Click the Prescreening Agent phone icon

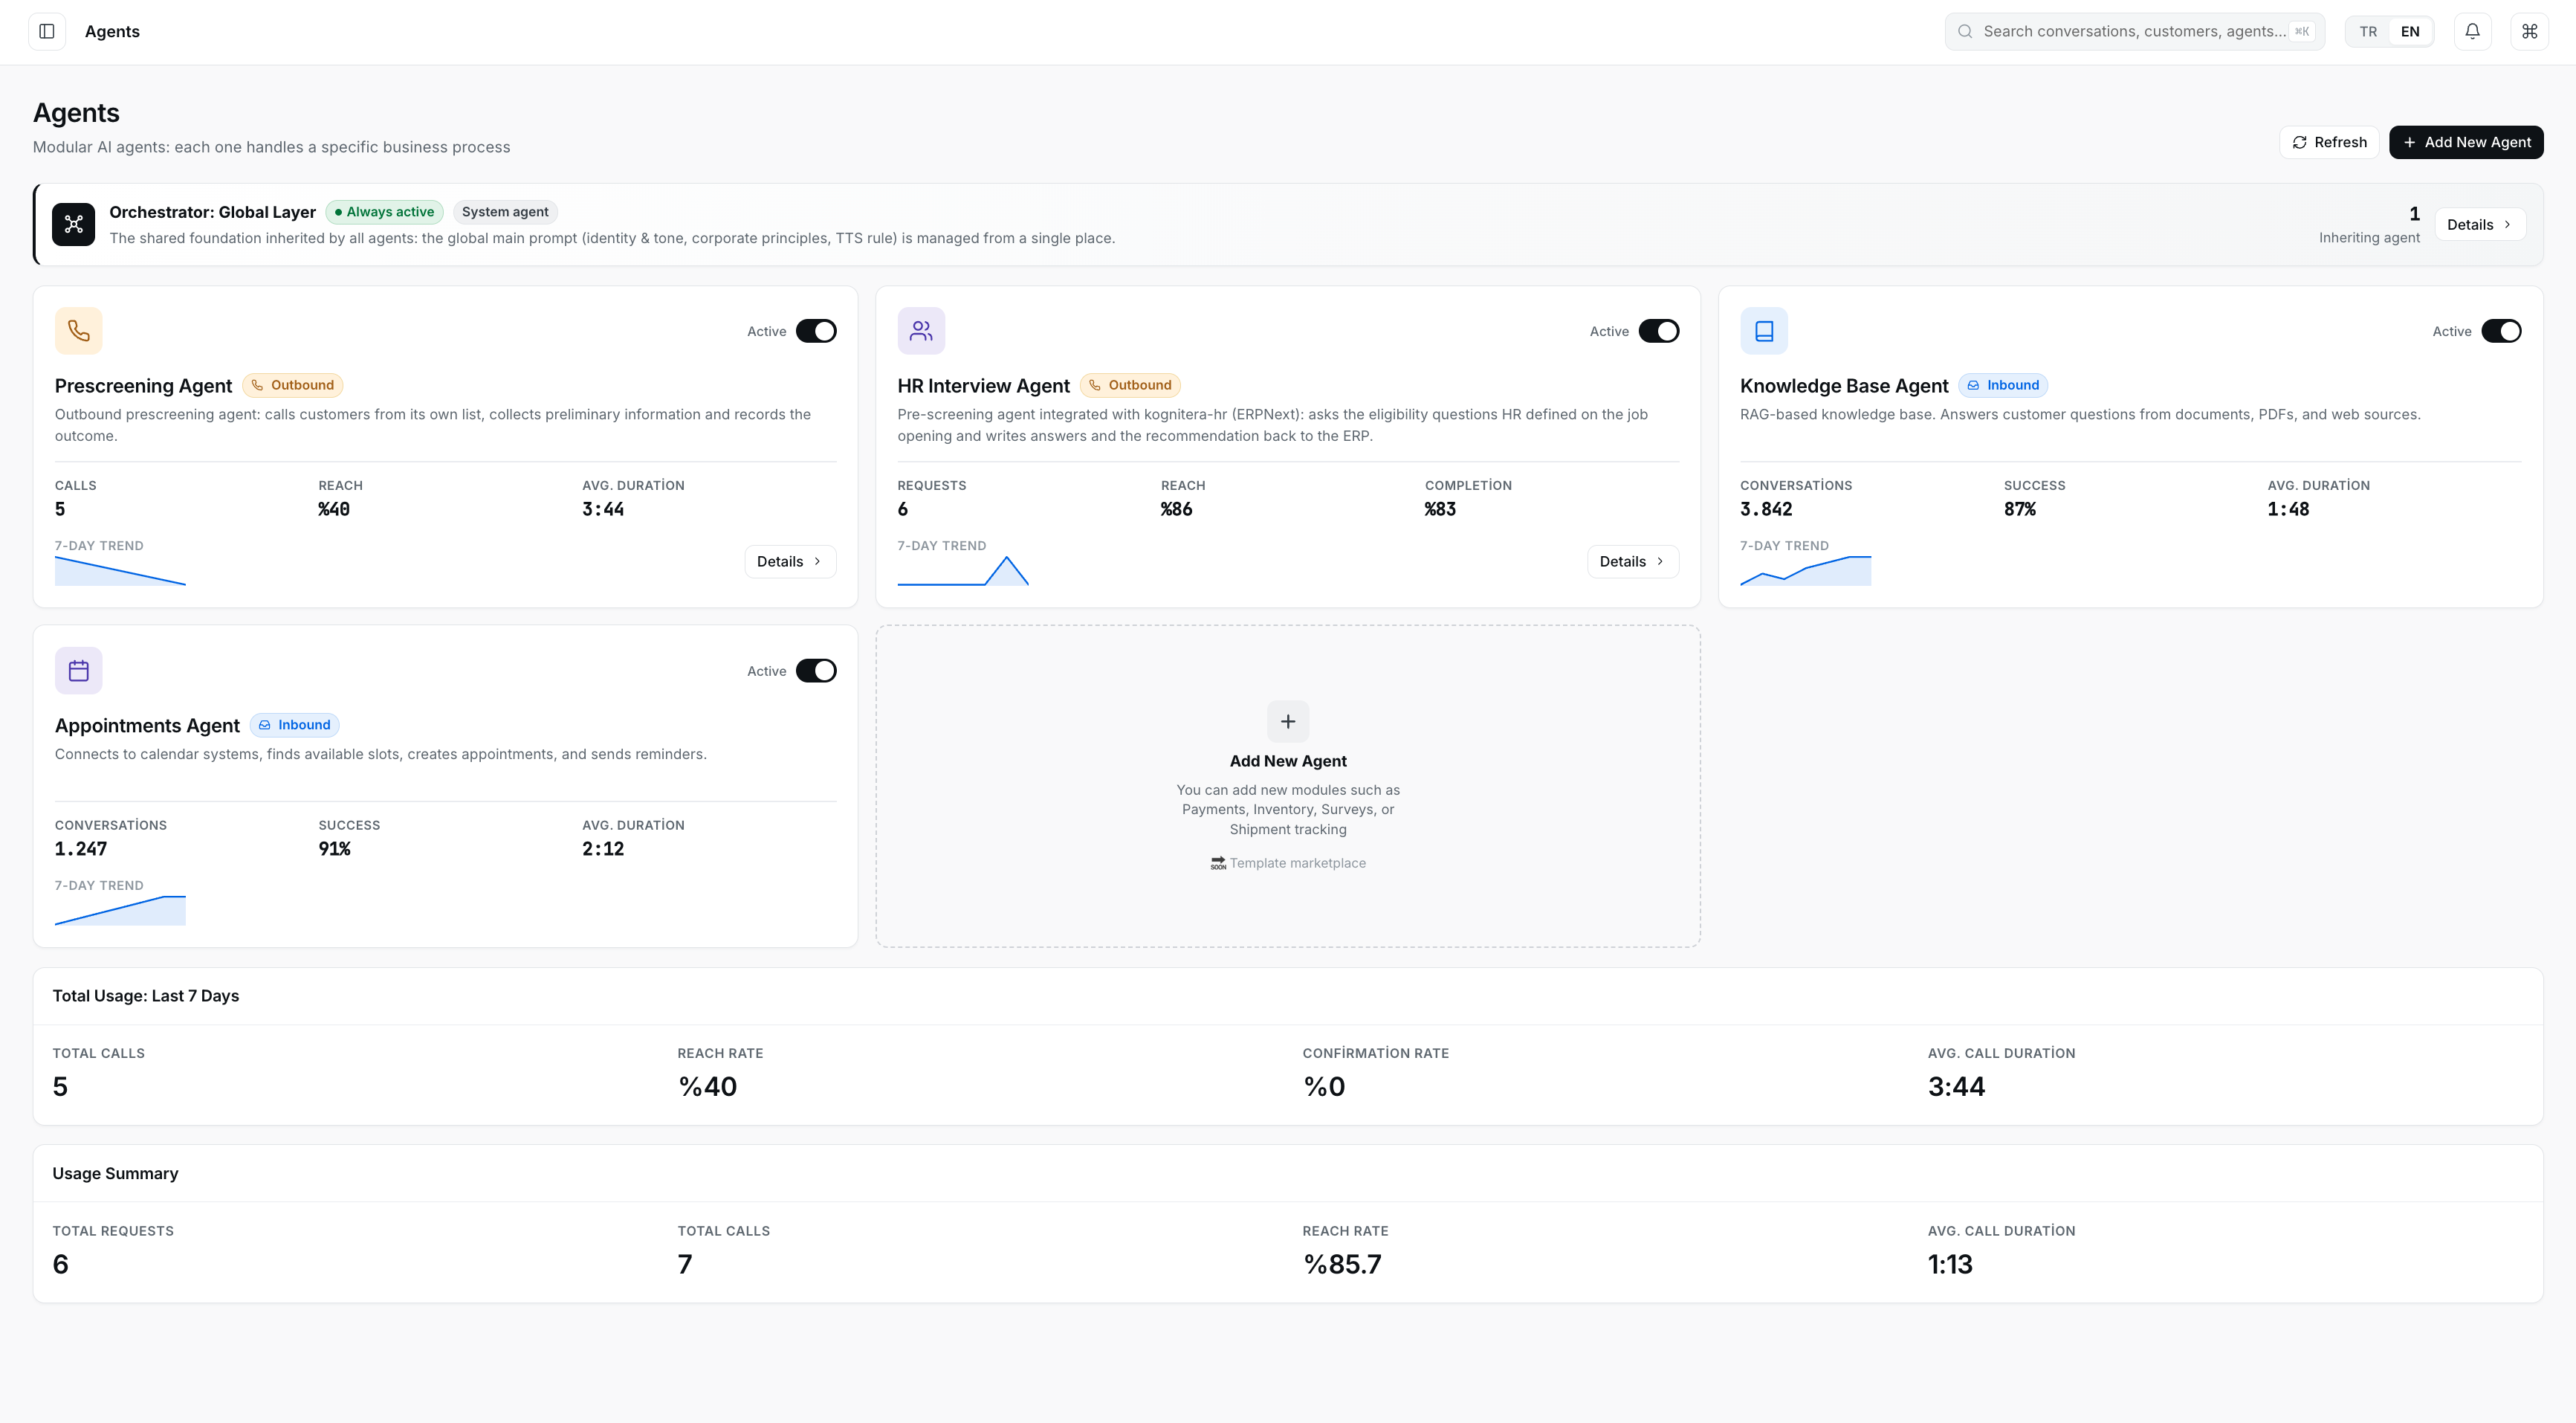(x=79, y=331)
